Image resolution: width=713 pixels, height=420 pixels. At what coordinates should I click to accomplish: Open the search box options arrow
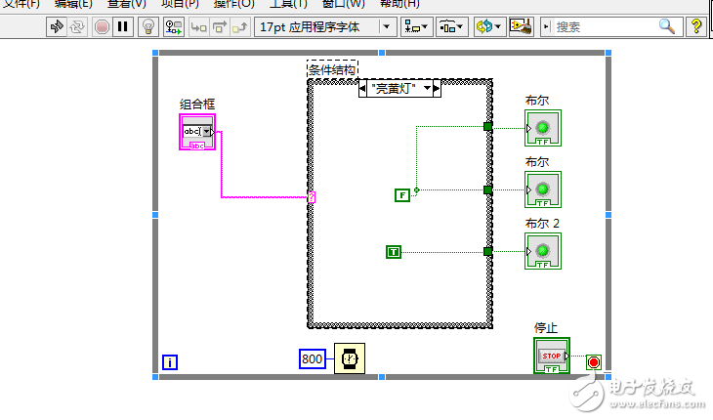pyautogui.click(x=547, y=26)
